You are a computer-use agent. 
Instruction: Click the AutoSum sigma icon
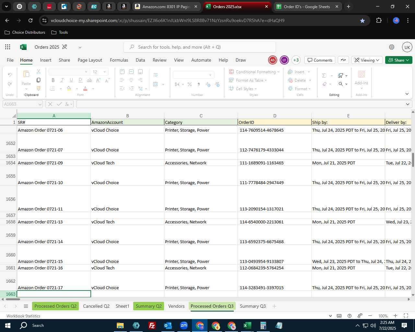click(324, 76)
